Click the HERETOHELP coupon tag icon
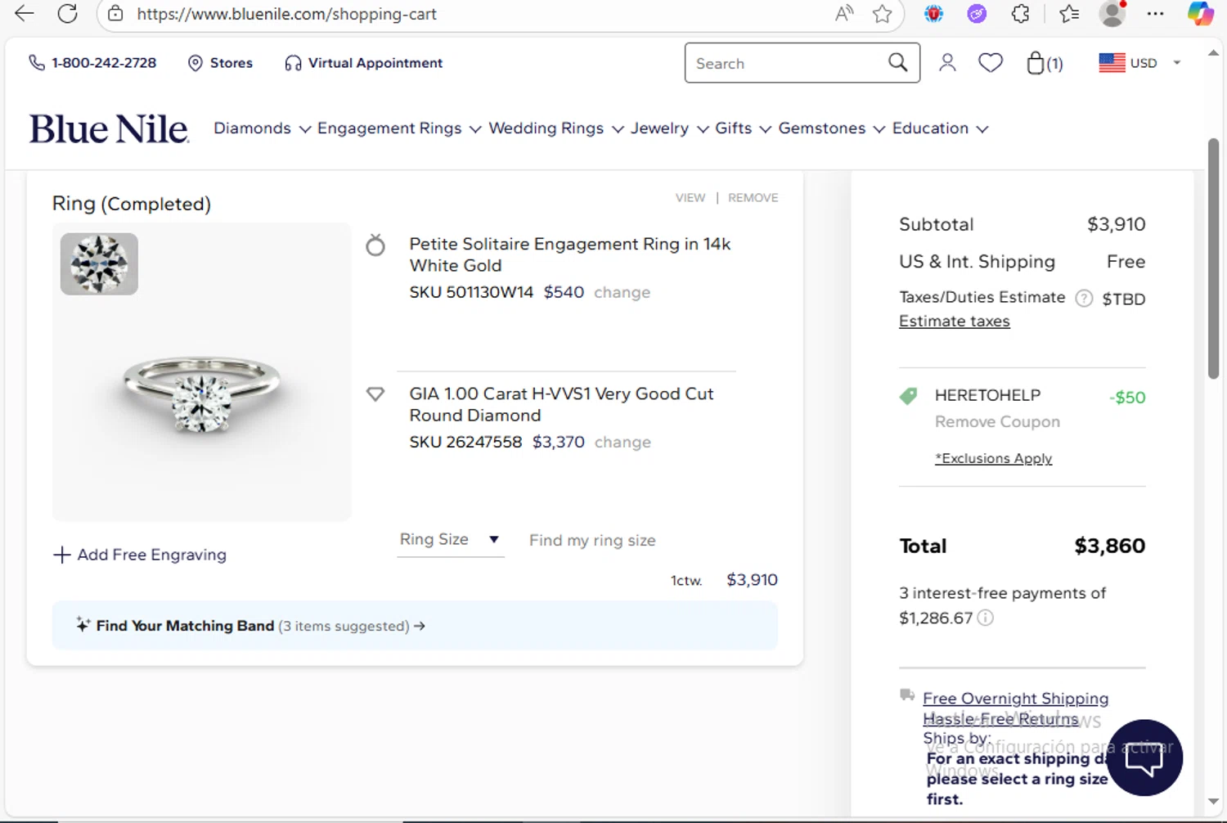 point(908,397)
